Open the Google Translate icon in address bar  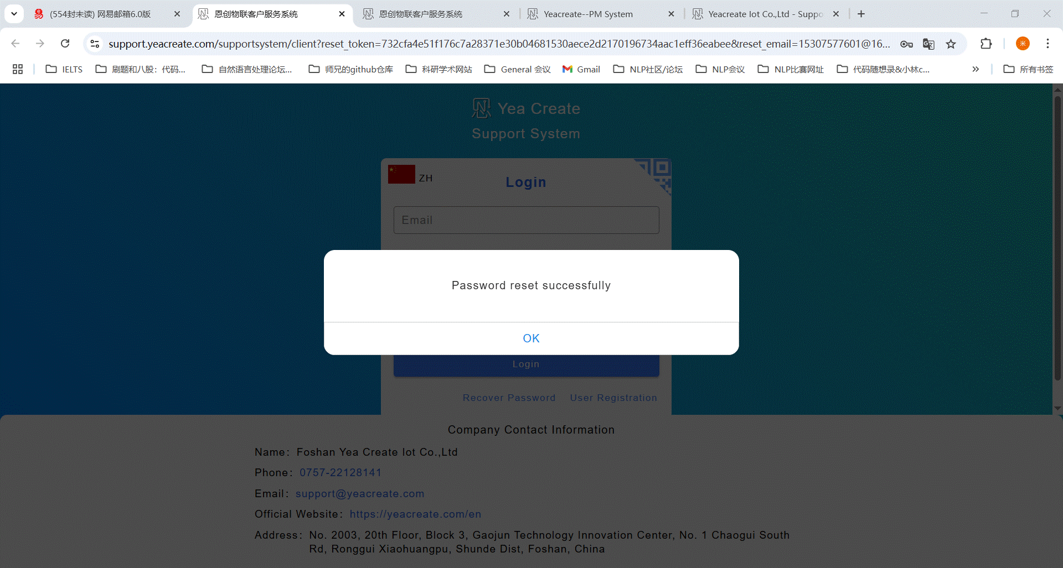point(928,44)
